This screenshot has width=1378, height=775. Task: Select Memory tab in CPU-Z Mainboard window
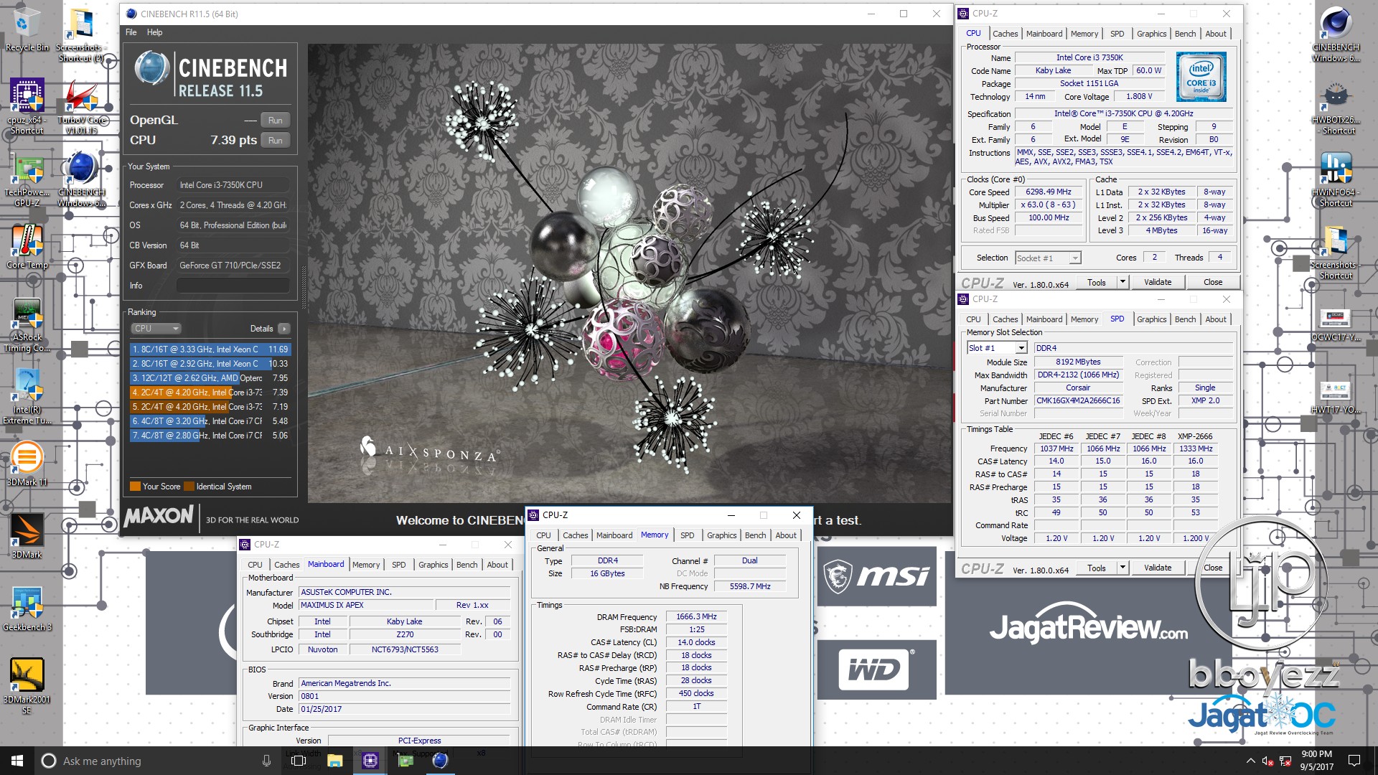click(x=365, y=565)
